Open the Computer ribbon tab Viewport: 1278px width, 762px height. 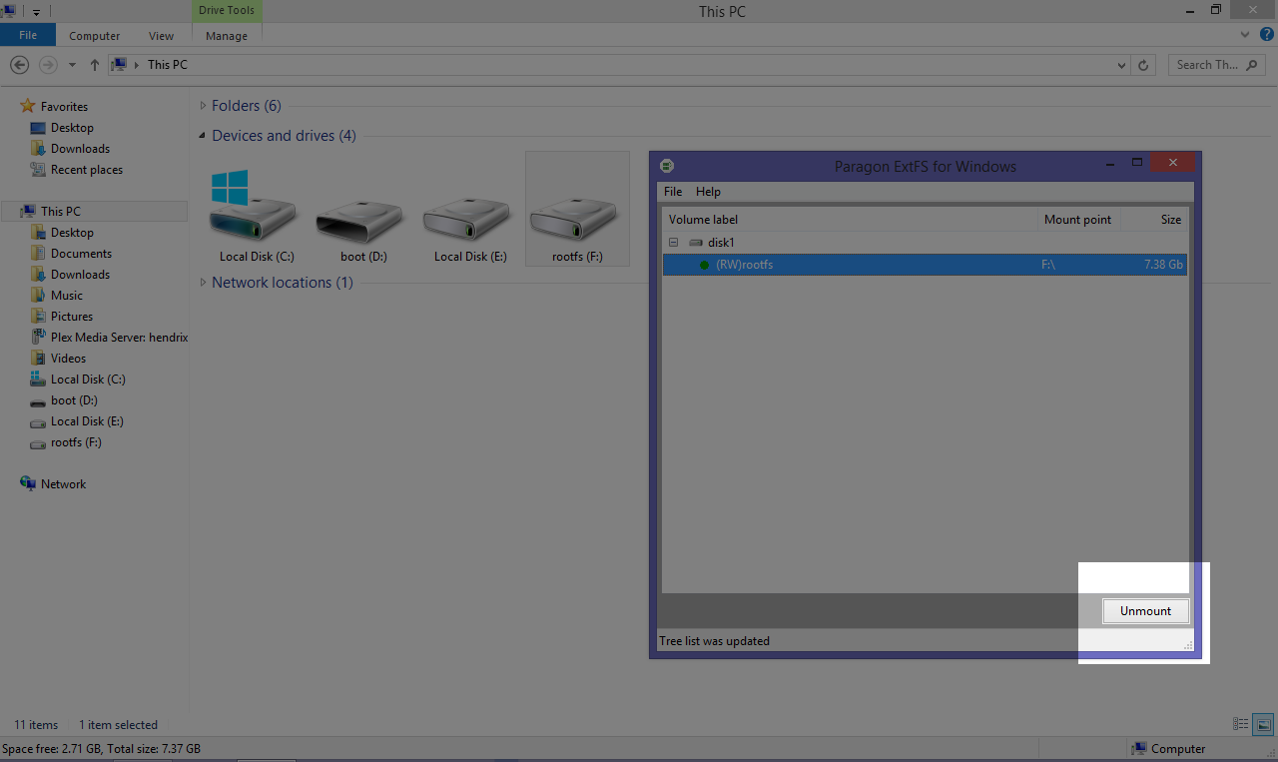95,36
